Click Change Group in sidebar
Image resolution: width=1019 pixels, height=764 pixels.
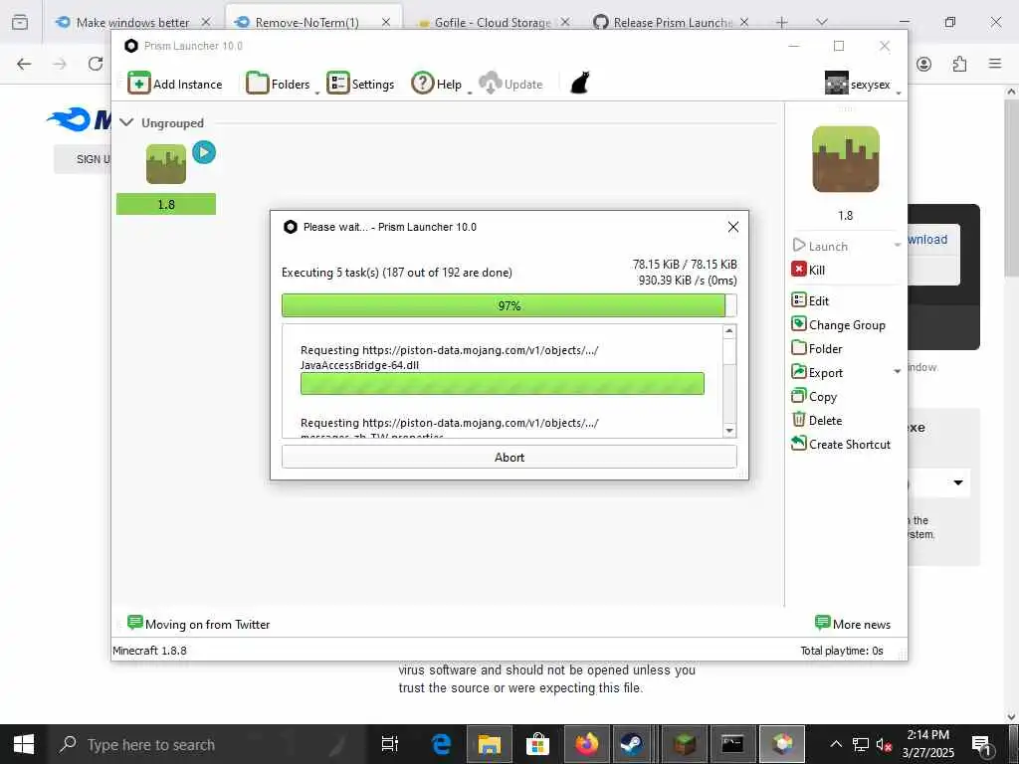coord(838,325)
